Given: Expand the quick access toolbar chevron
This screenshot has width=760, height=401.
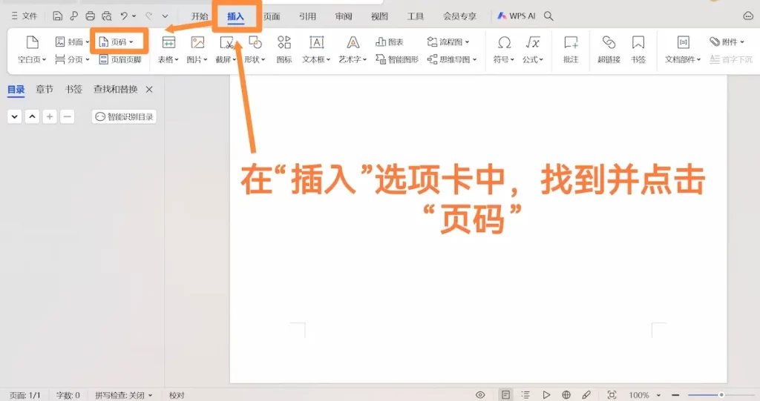Looking at the screenshot, I should [x=165, y=16].
